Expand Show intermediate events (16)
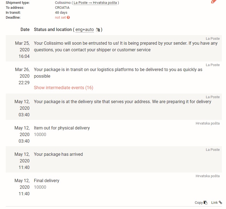The image size is (226, 209). (63, 88)
